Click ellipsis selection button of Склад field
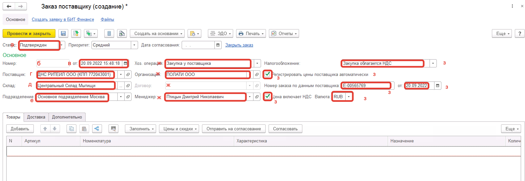Viewport: 525px width, 181px height. (x=121, y=86)
